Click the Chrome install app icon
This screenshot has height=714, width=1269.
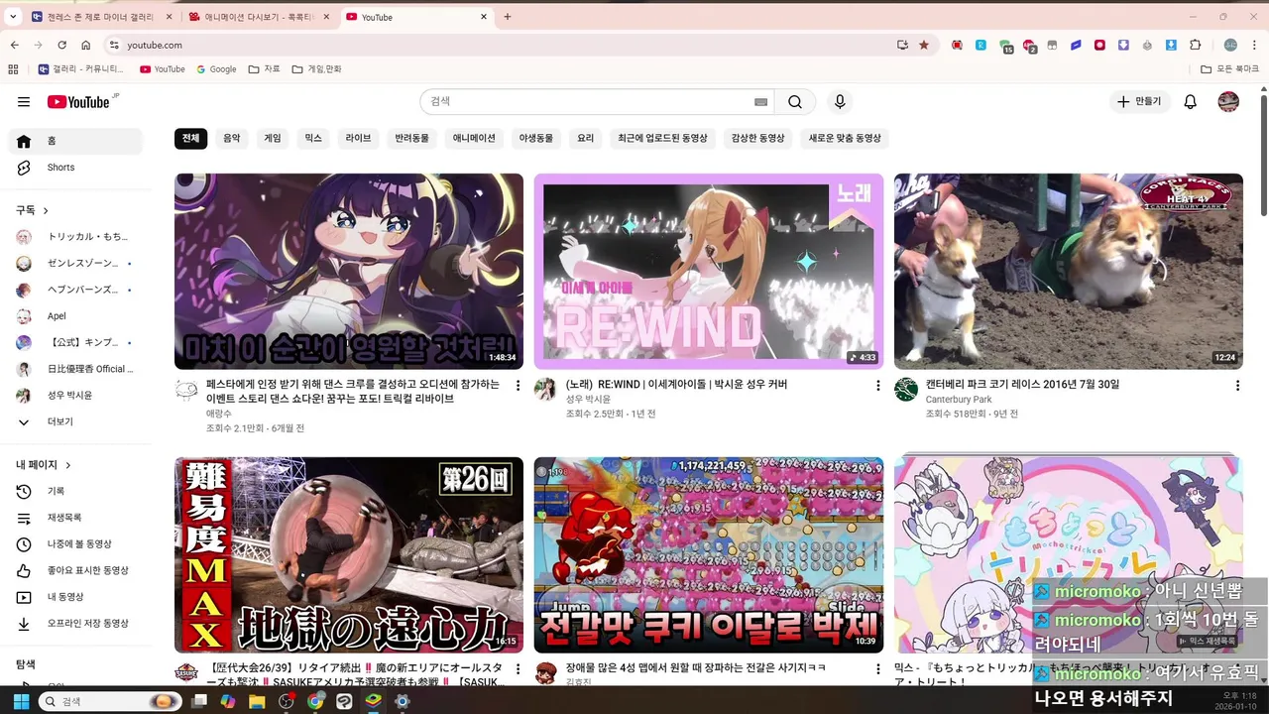pyautogui.click(x=902, y=45)
